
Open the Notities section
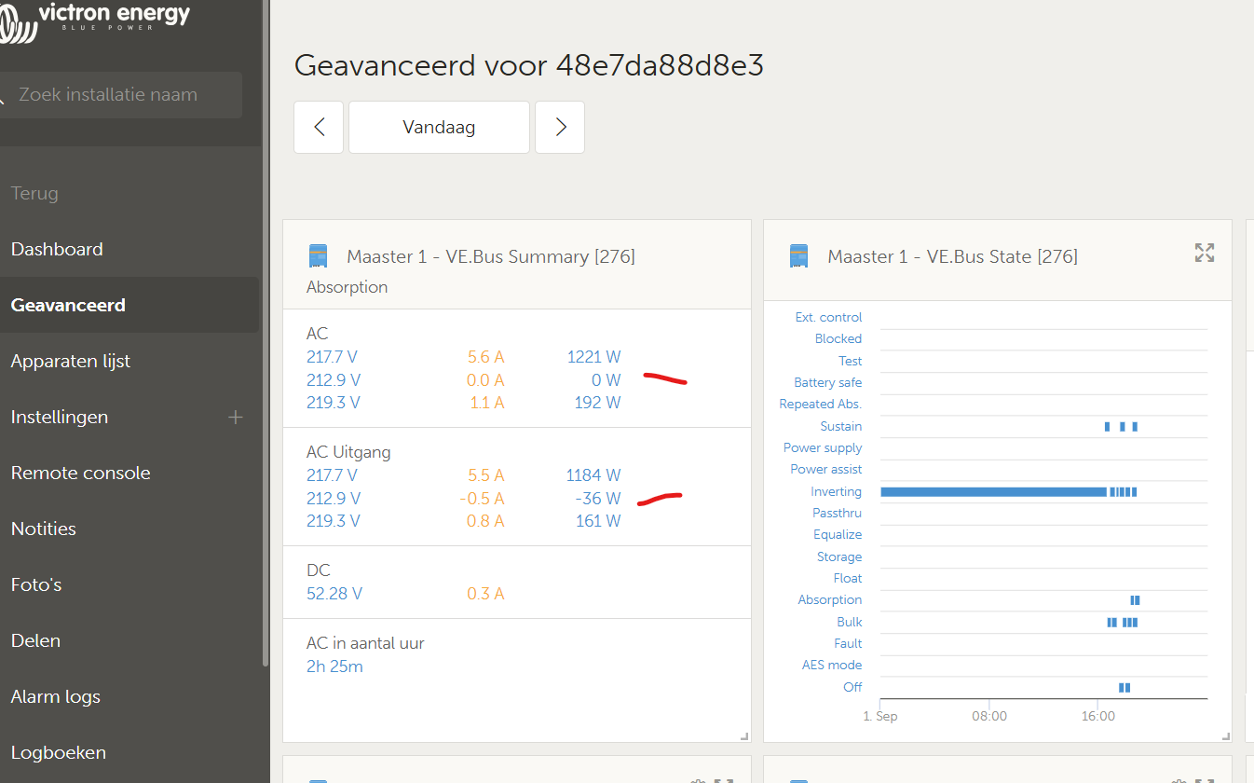pos(44,529)
